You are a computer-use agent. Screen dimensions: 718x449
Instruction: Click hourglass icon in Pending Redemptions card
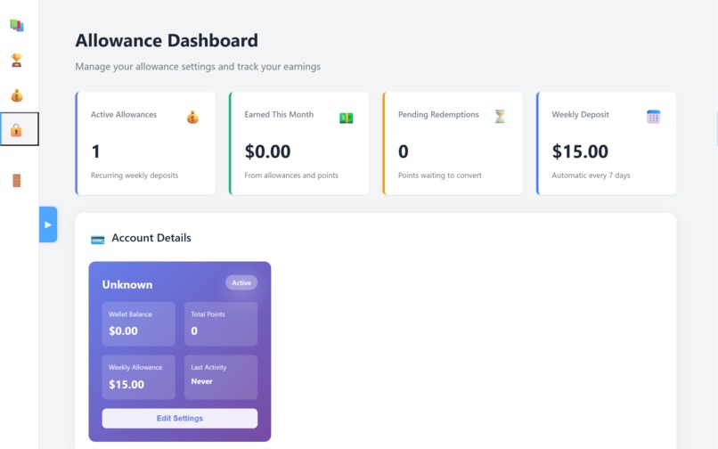point(500,117)
